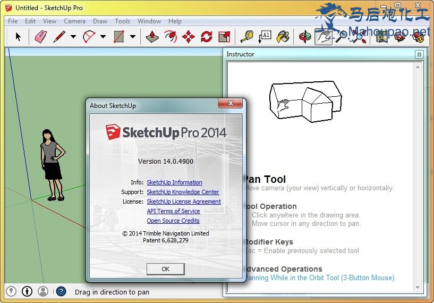The width and height of the screenshot is (434, 303).
Task: Open the SketchUp Knowledge Center link
Action: tap(183, 192)
